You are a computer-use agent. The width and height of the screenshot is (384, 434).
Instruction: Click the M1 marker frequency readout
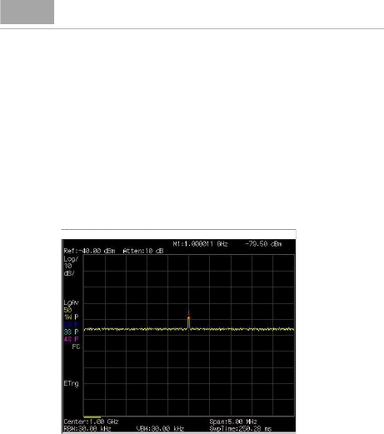click(x=200, y=244)
